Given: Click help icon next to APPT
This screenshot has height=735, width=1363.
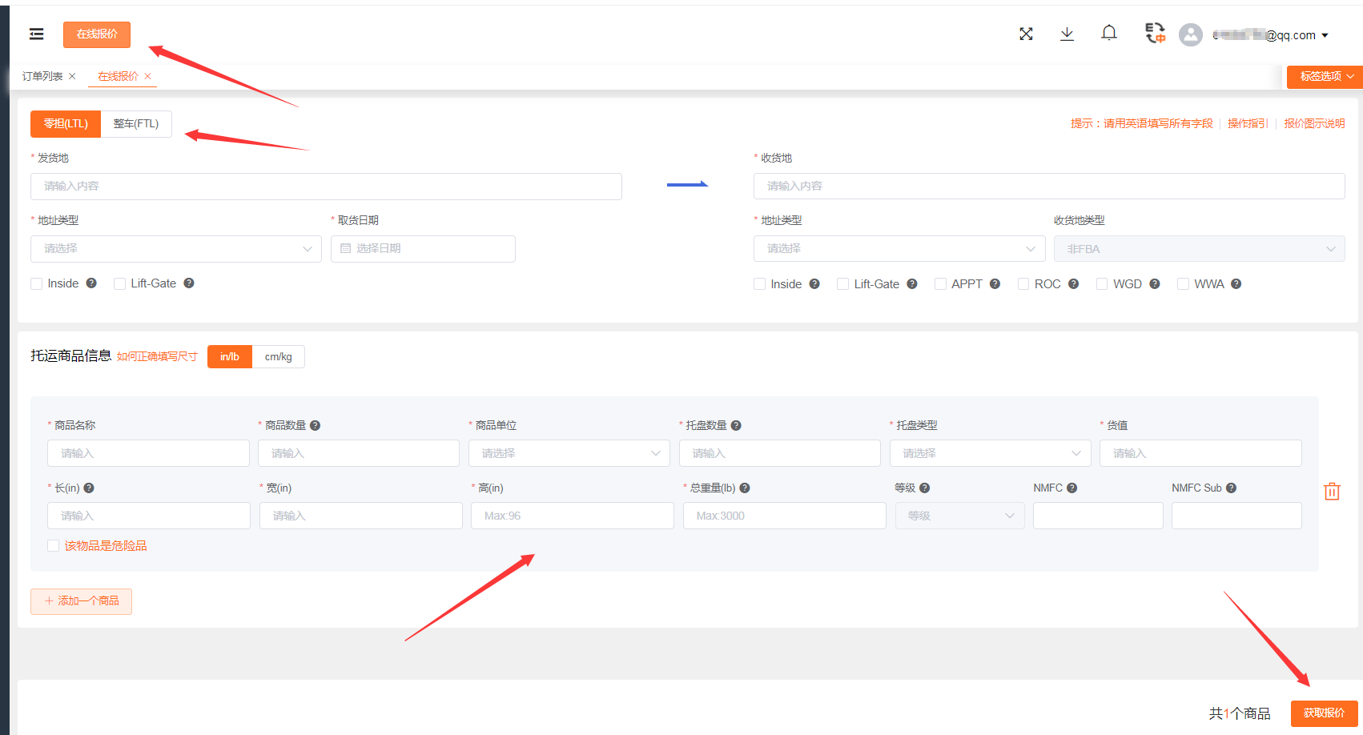Looking at the screenshot, I should (995, 284).
